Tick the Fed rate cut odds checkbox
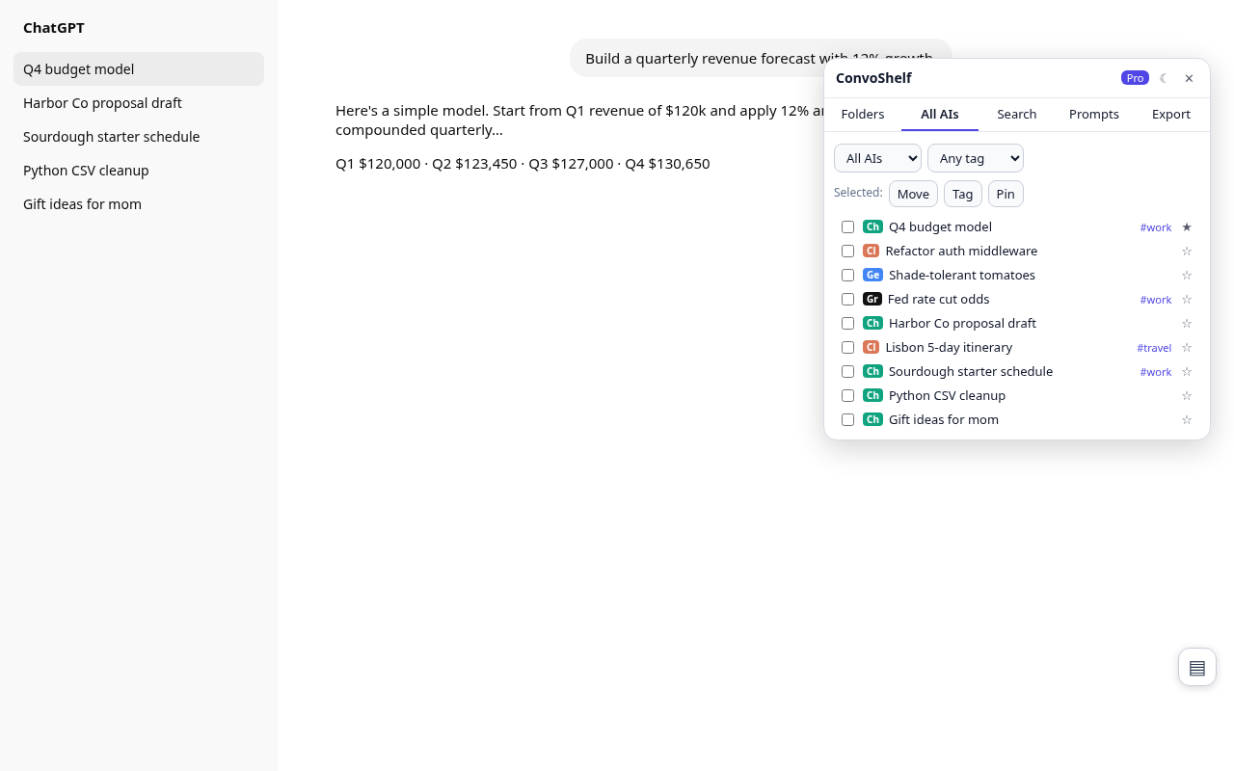Image resolution: width=1234 pixels, height=771 pixels. (847, 300)
